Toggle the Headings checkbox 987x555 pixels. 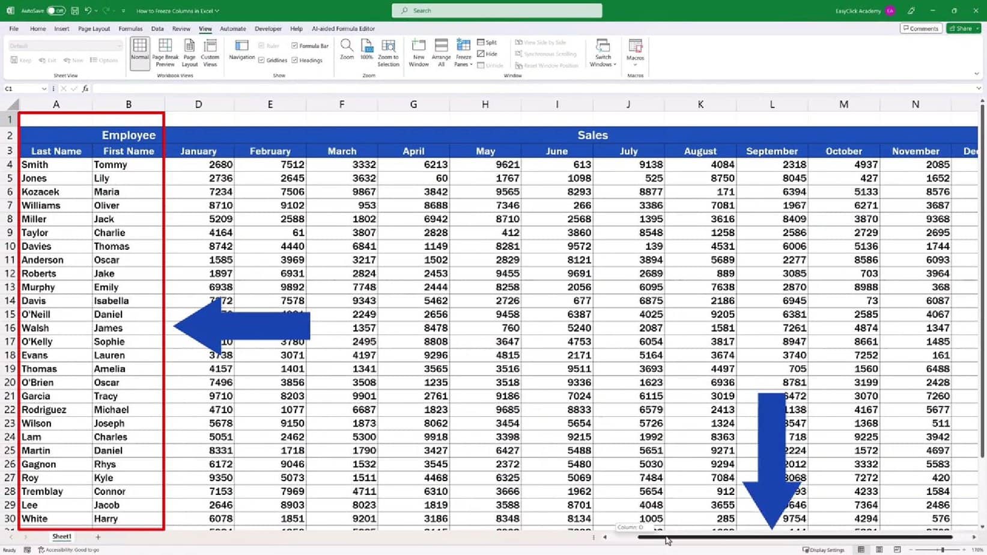point(294,60)
